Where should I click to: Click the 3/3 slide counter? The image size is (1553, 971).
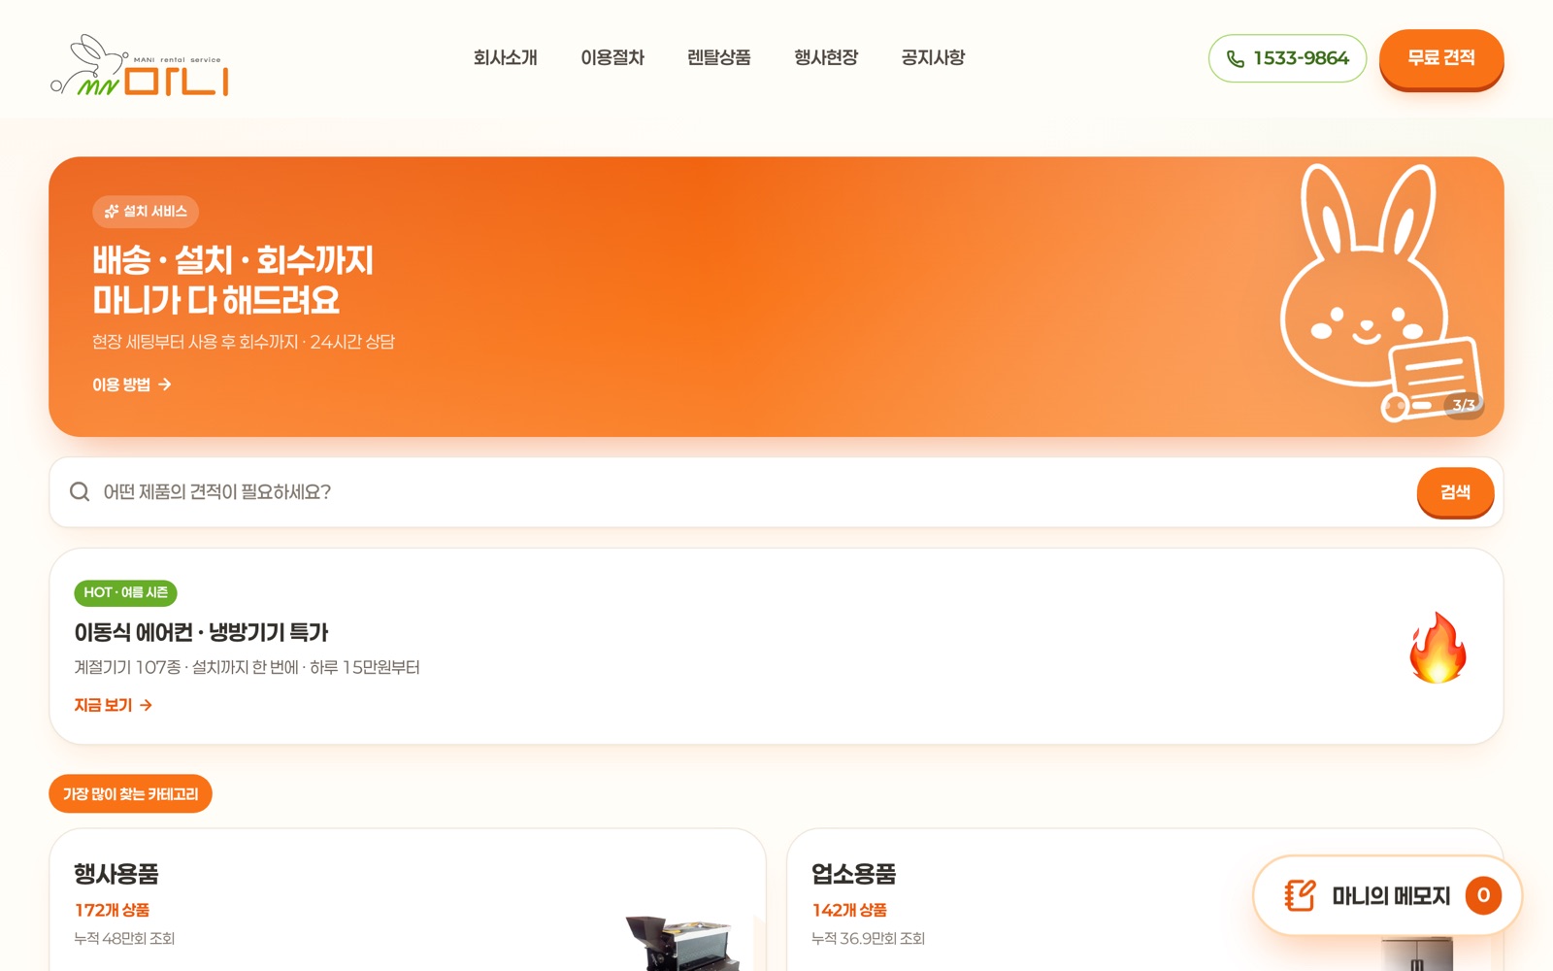pyautogui.click(x=1464, y=405)
